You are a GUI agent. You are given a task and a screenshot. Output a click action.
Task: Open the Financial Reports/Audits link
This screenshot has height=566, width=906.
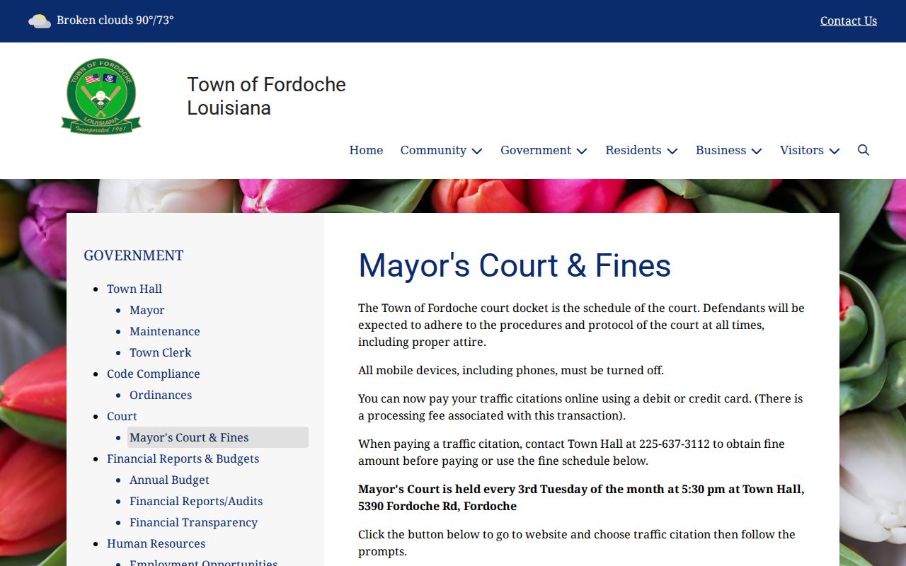tap(196, 501)
